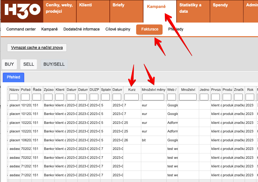Select the 'bit' currency cell
Viewport: 258px width, 182px height.
pos(144,140)
